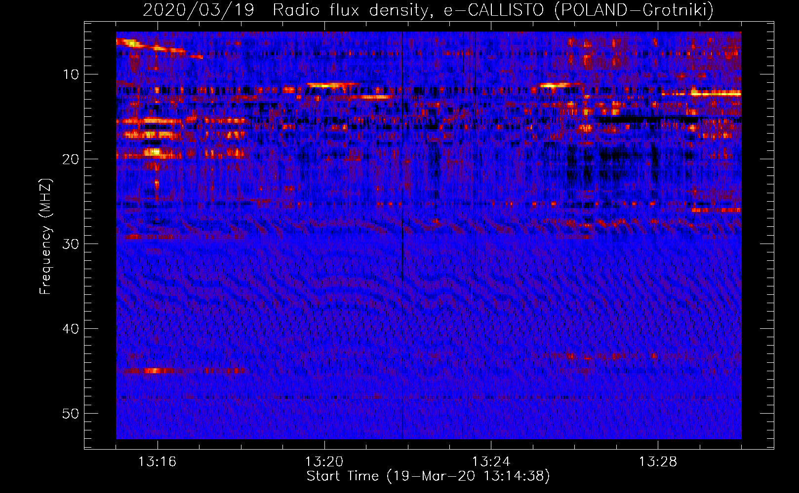Click the 13:24 time tick label

[x=491, y=462]
